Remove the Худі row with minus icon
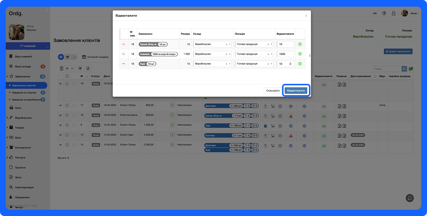The width and height of the screenshot is (427, 216). click(124, 64)
